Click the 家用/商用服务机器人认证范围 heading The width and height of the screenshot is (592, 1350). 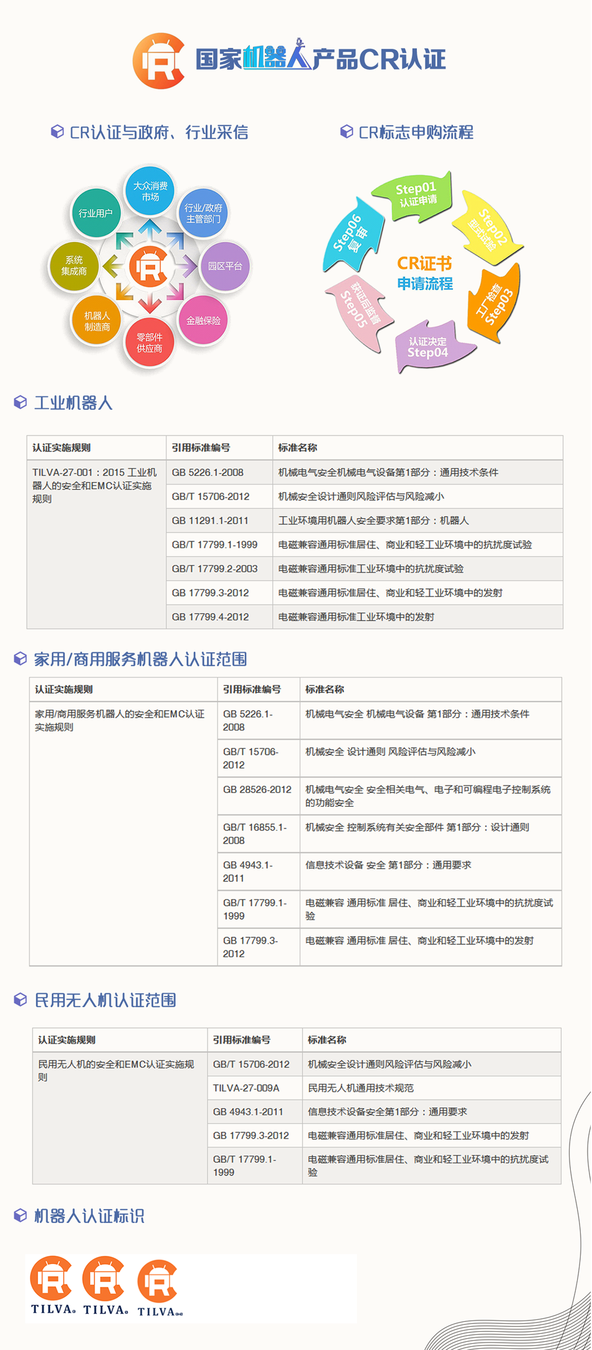(140, 659)
